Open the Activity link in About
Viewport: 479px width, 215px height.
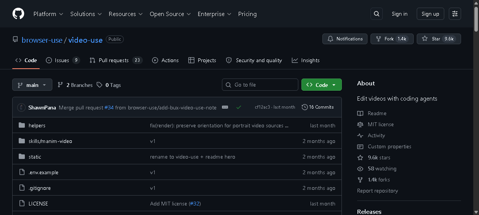coord(371,135)
